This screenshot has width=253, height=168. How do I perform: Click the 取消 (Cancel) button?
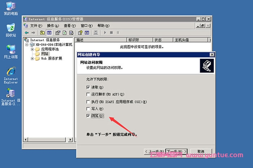click(x=201, y=151)
